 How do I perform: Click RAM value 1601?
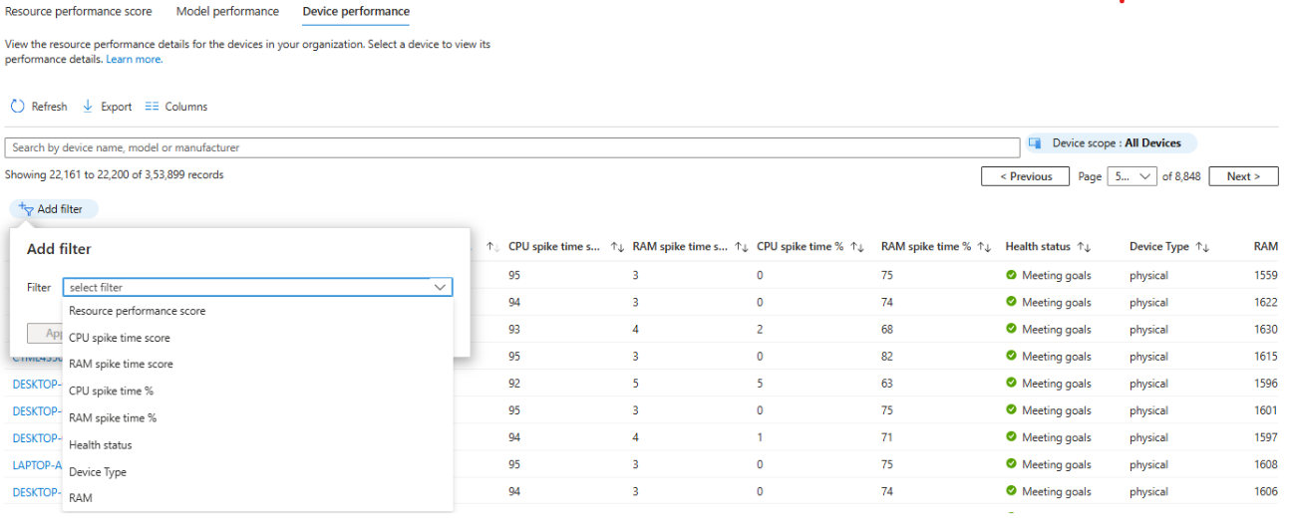1266,410
